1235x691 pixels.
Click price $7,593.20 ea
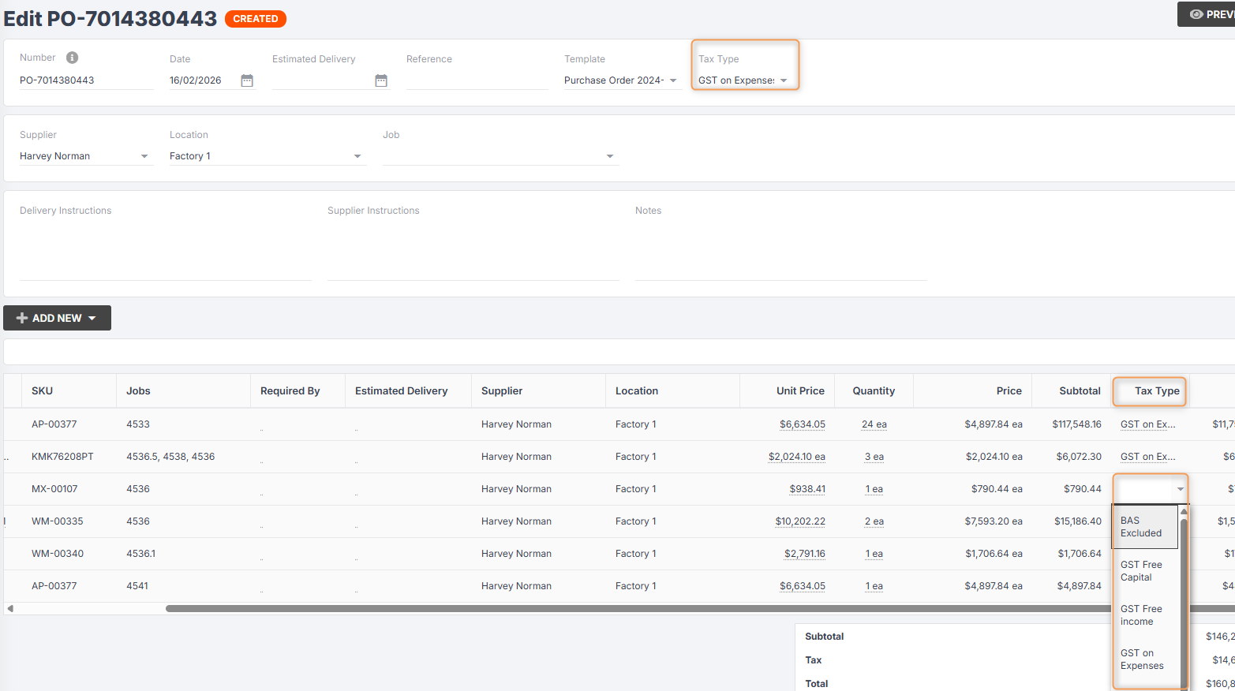click(x=994, y=521)
